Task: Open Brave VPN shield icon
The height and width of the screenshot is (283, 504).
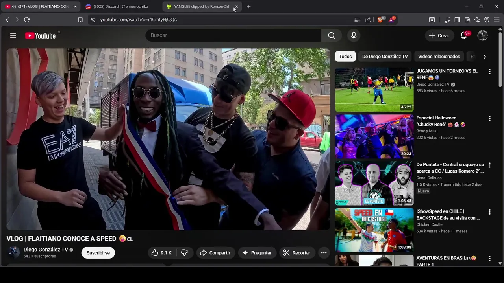Action: tap(487, 20)
